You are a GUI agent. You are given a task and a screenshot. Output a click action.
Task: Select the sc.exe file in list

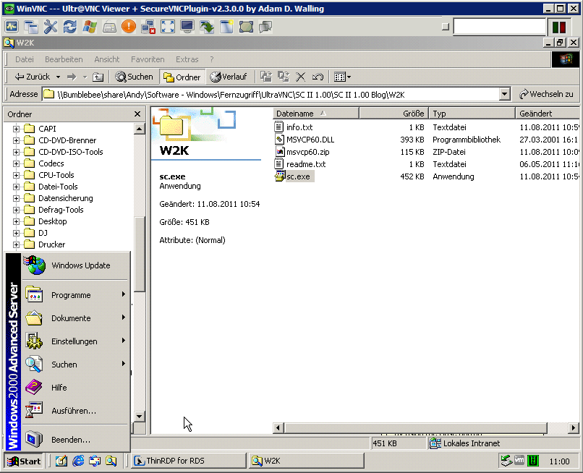[x=298, y=176]
